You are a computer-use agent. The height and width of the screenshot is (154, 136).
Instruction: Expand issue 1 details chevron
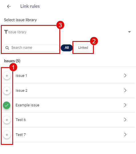[125, 75]
